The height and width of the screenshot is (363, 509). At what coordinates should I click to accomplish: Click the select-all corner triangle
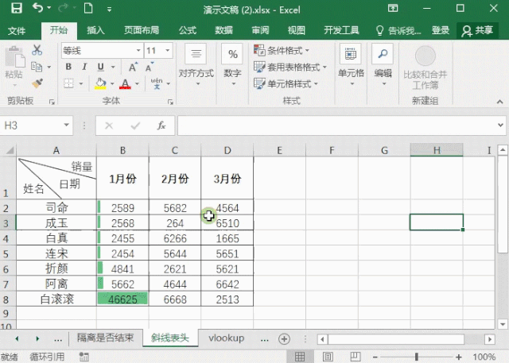(x=9, y=150)
